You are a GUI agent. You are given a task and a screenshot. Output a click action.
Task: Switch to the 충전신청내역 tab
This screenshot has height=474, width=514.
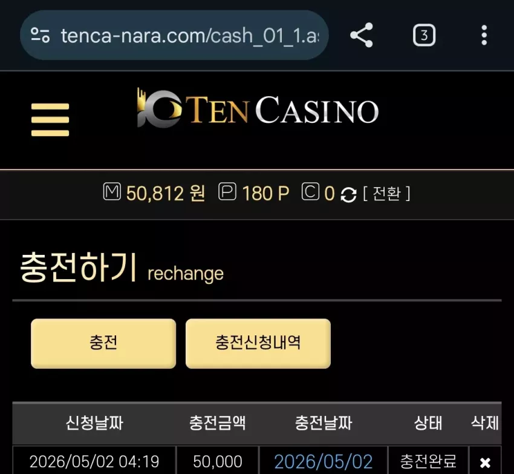coord(258,343)
